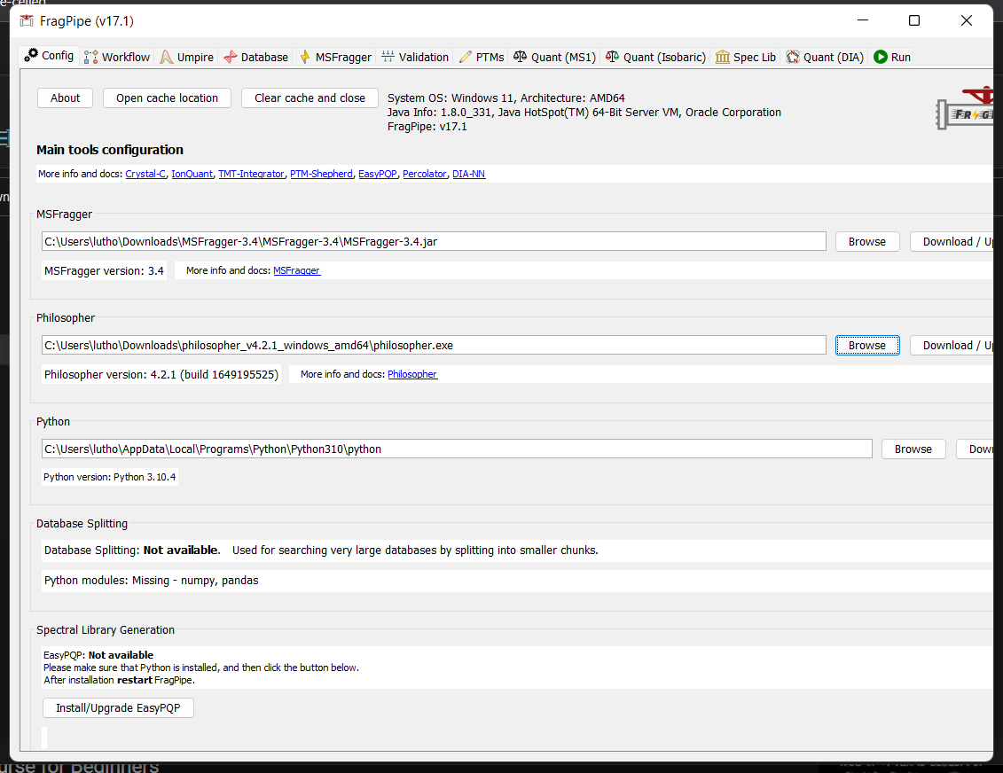Click the Quant (MS1) balance scale icon

point(521,56)
